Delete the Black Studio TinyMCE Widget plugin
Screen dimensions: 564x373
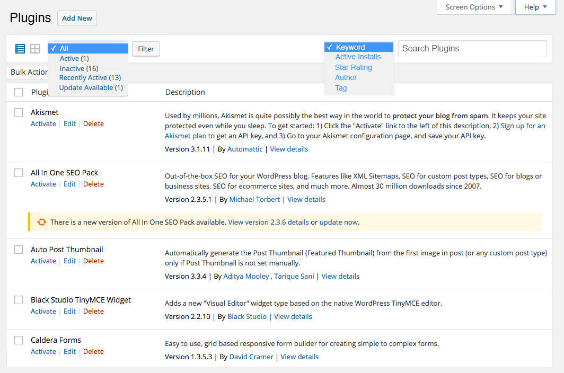pos(93,311)
